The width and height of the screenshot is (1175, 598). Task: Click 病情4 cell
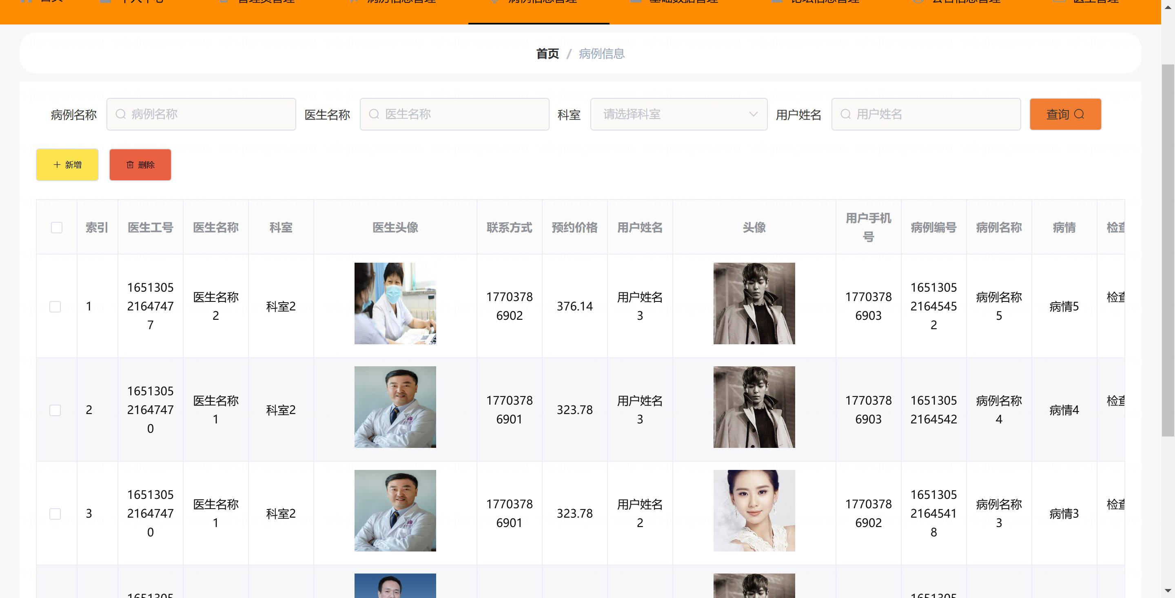point(1064,410)
